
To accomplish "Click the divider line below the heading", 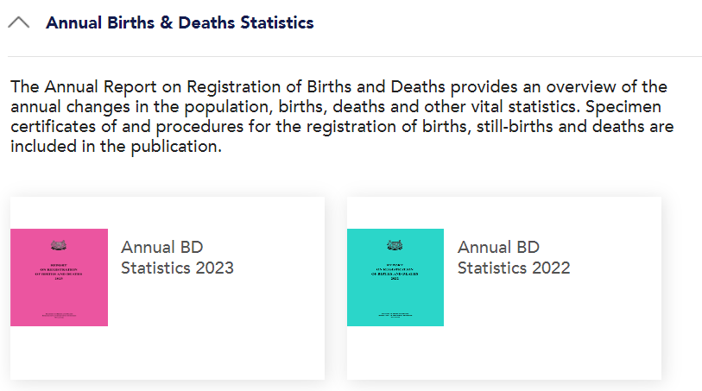I will pyautogui.click(x=355, y=56).
